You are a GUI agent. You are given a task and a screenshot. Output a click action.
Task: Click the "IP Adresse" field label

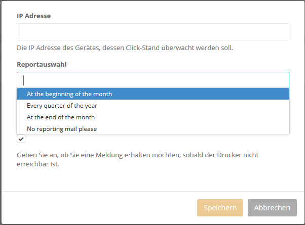coord(33,16)
